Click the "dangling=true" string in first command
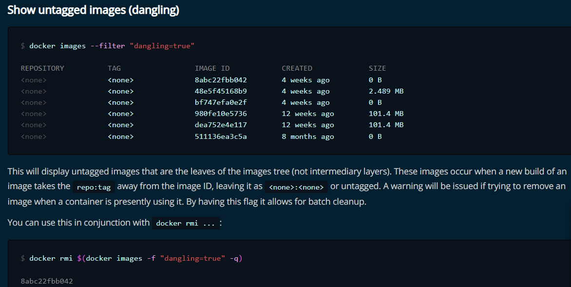571x287 pixels. point(162,46)
